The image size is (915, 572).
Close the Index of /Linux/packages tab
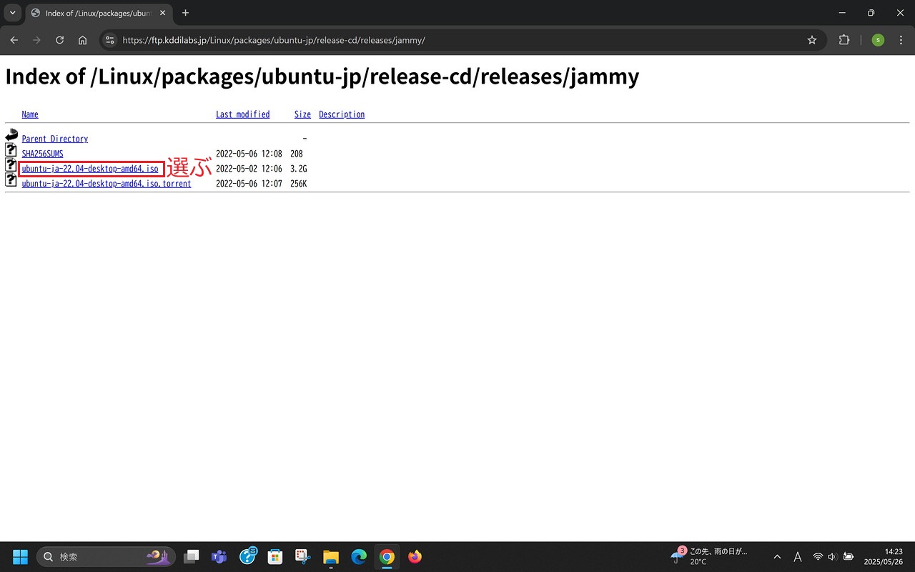point(163,13)
